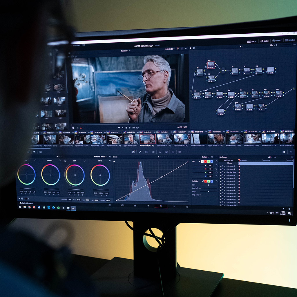Screen dimensions: 297x297
Task: Toggle the Soft Clip red channel
Action: (206, 181)
